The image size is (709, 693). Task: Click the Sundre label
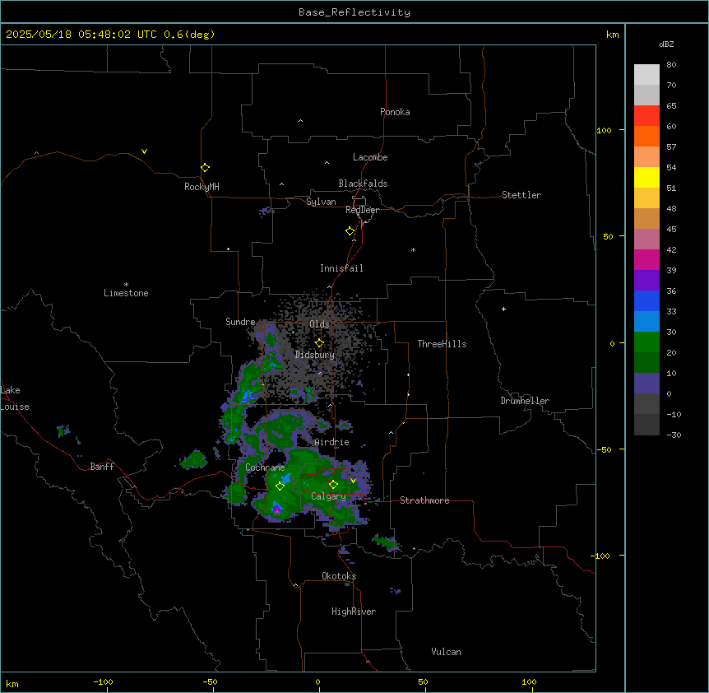240,322
